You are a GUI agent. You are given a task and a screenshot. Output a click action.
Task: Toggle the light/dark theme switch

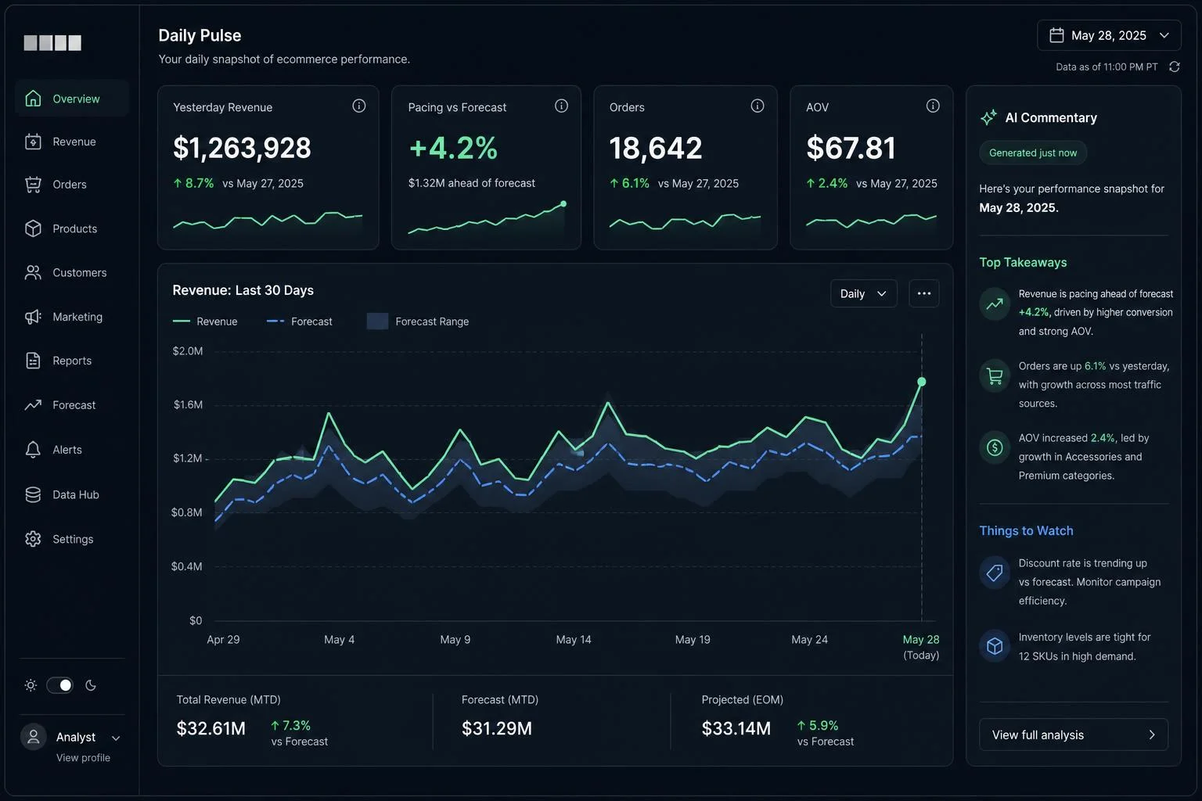[x=59, y=685]
